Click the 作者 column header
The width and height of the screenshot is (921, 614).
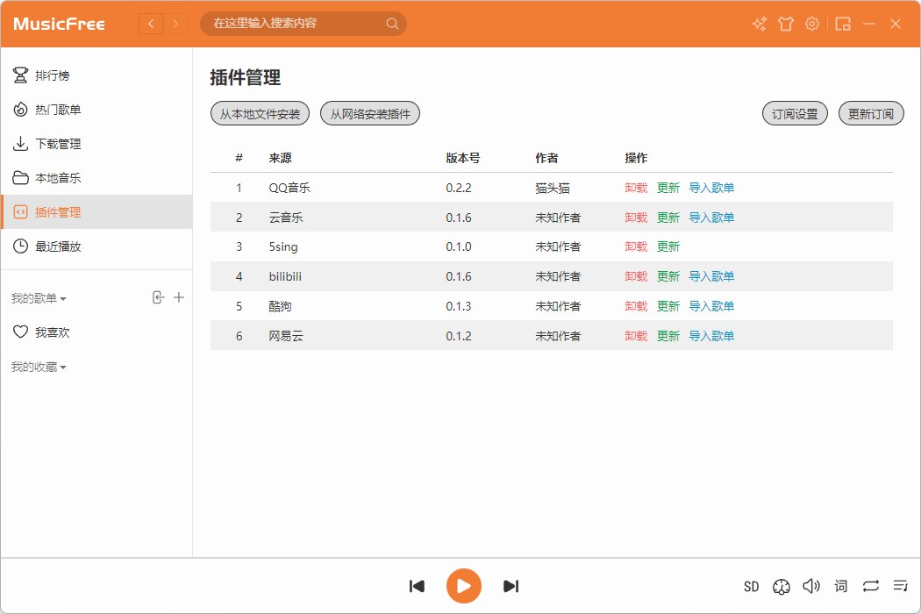pos(546,158)
